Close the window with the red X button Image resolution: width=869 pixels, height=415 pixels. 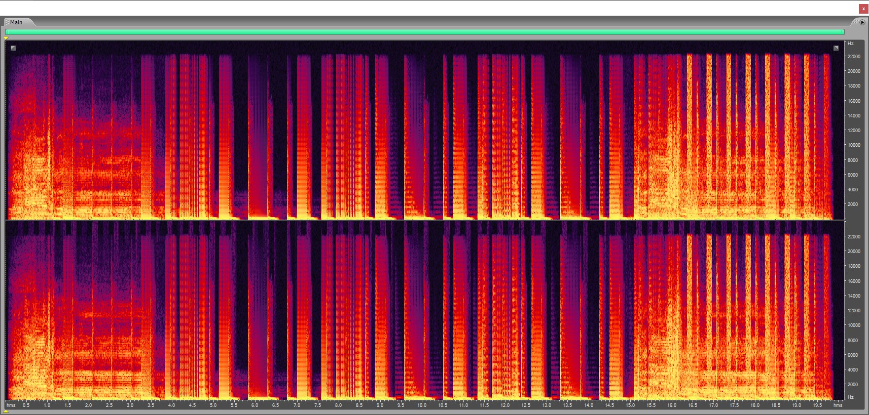tap(863, 9)
